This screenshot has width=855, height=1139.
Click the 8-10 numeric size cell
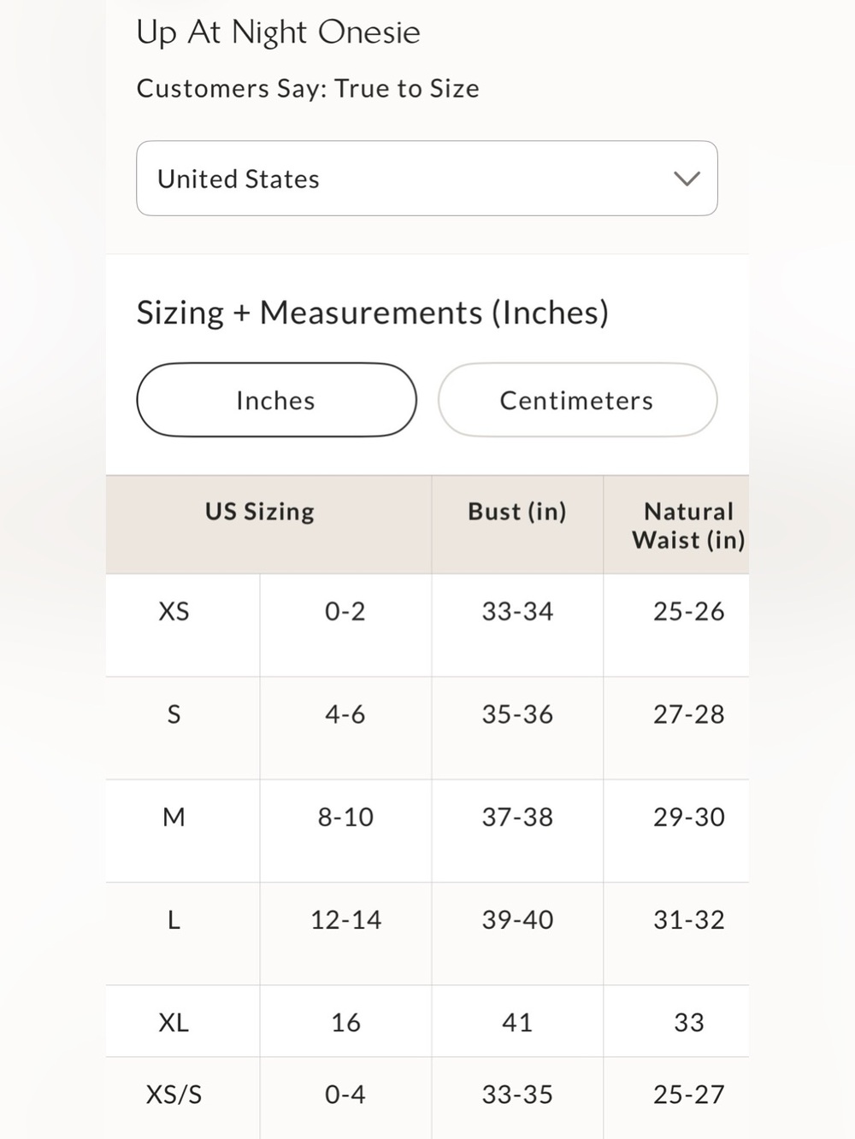pyautogui.click(x=345, y=817)
